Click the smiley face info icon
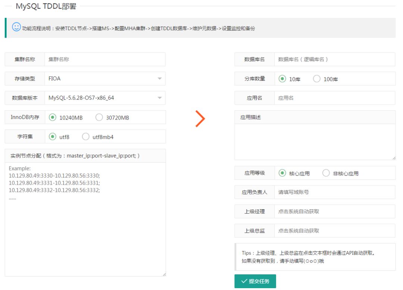The width and height of the screenshot is (403, 290). [16, 27]
